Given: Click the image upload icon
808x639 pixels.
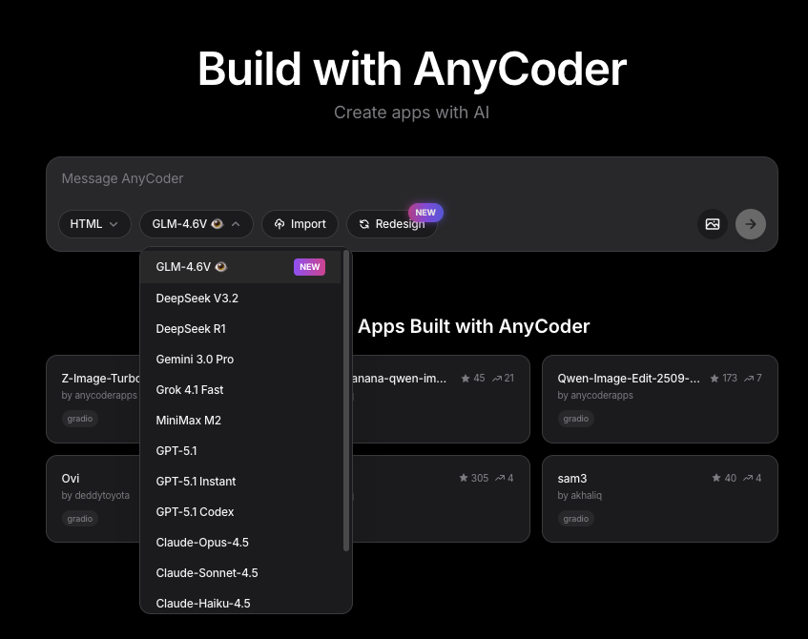Looking at the screenshot, I should point(712,224).
